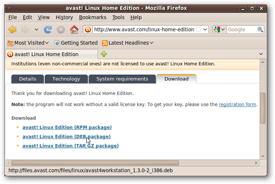
Task: Open the Most Visited bookmarks folder
Action: [x=28, y=43]
